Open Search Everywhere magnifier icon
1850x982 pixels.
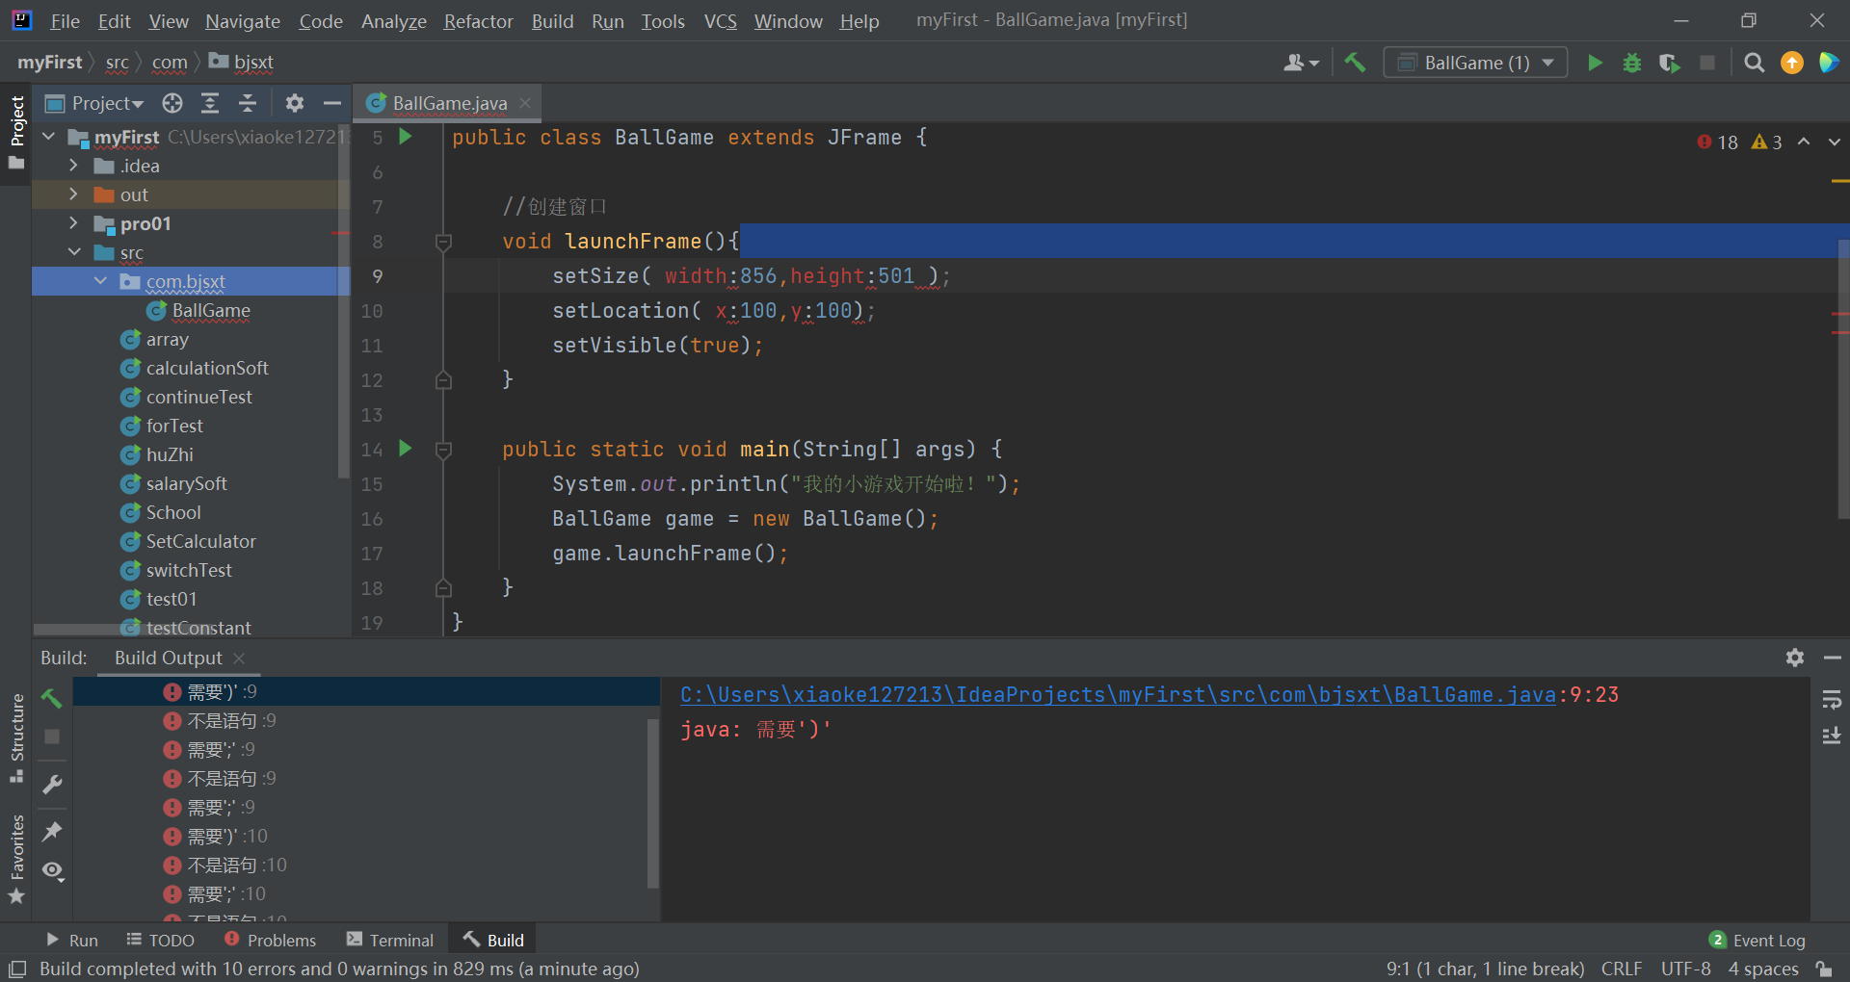pos(1755,63)
